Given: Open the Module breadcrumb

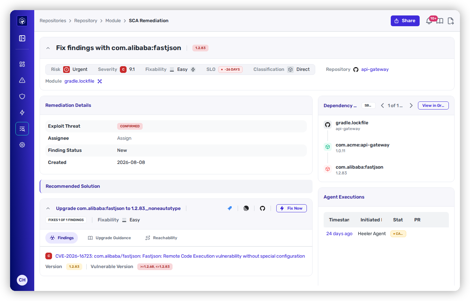Looking at the screenshot, I should coord(113,20).
